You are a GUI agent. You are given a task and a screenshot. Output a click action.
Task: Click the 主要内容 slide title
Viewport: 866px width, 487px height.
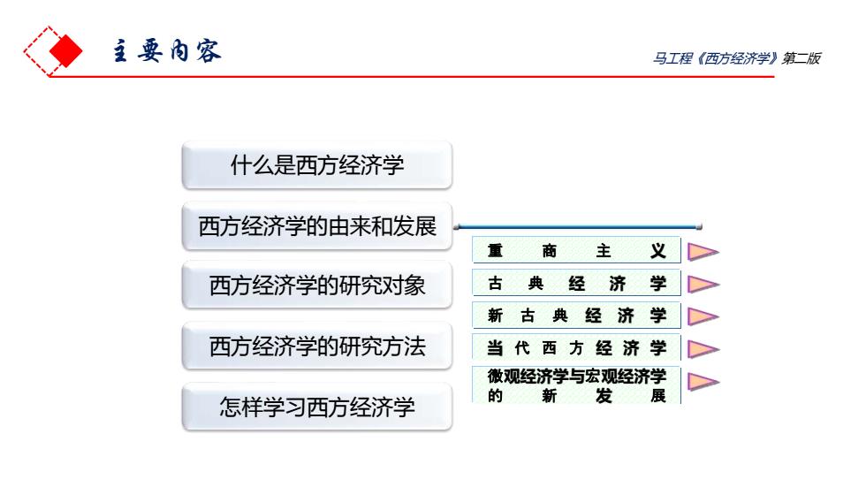167,50
